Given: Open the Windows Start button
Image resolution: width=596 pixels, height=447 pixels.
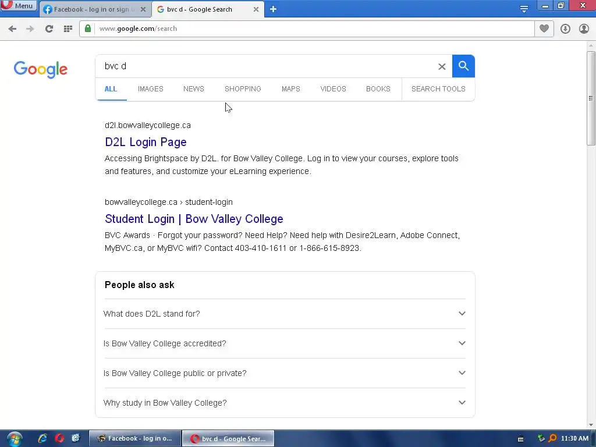Looking at the screenshot, I should click(14, 439).
